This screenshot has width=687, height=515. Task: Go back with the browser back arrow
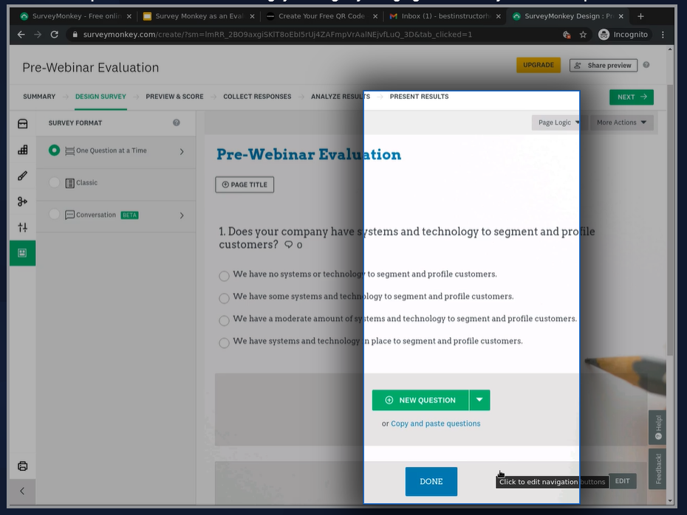(x=21, y=35)
